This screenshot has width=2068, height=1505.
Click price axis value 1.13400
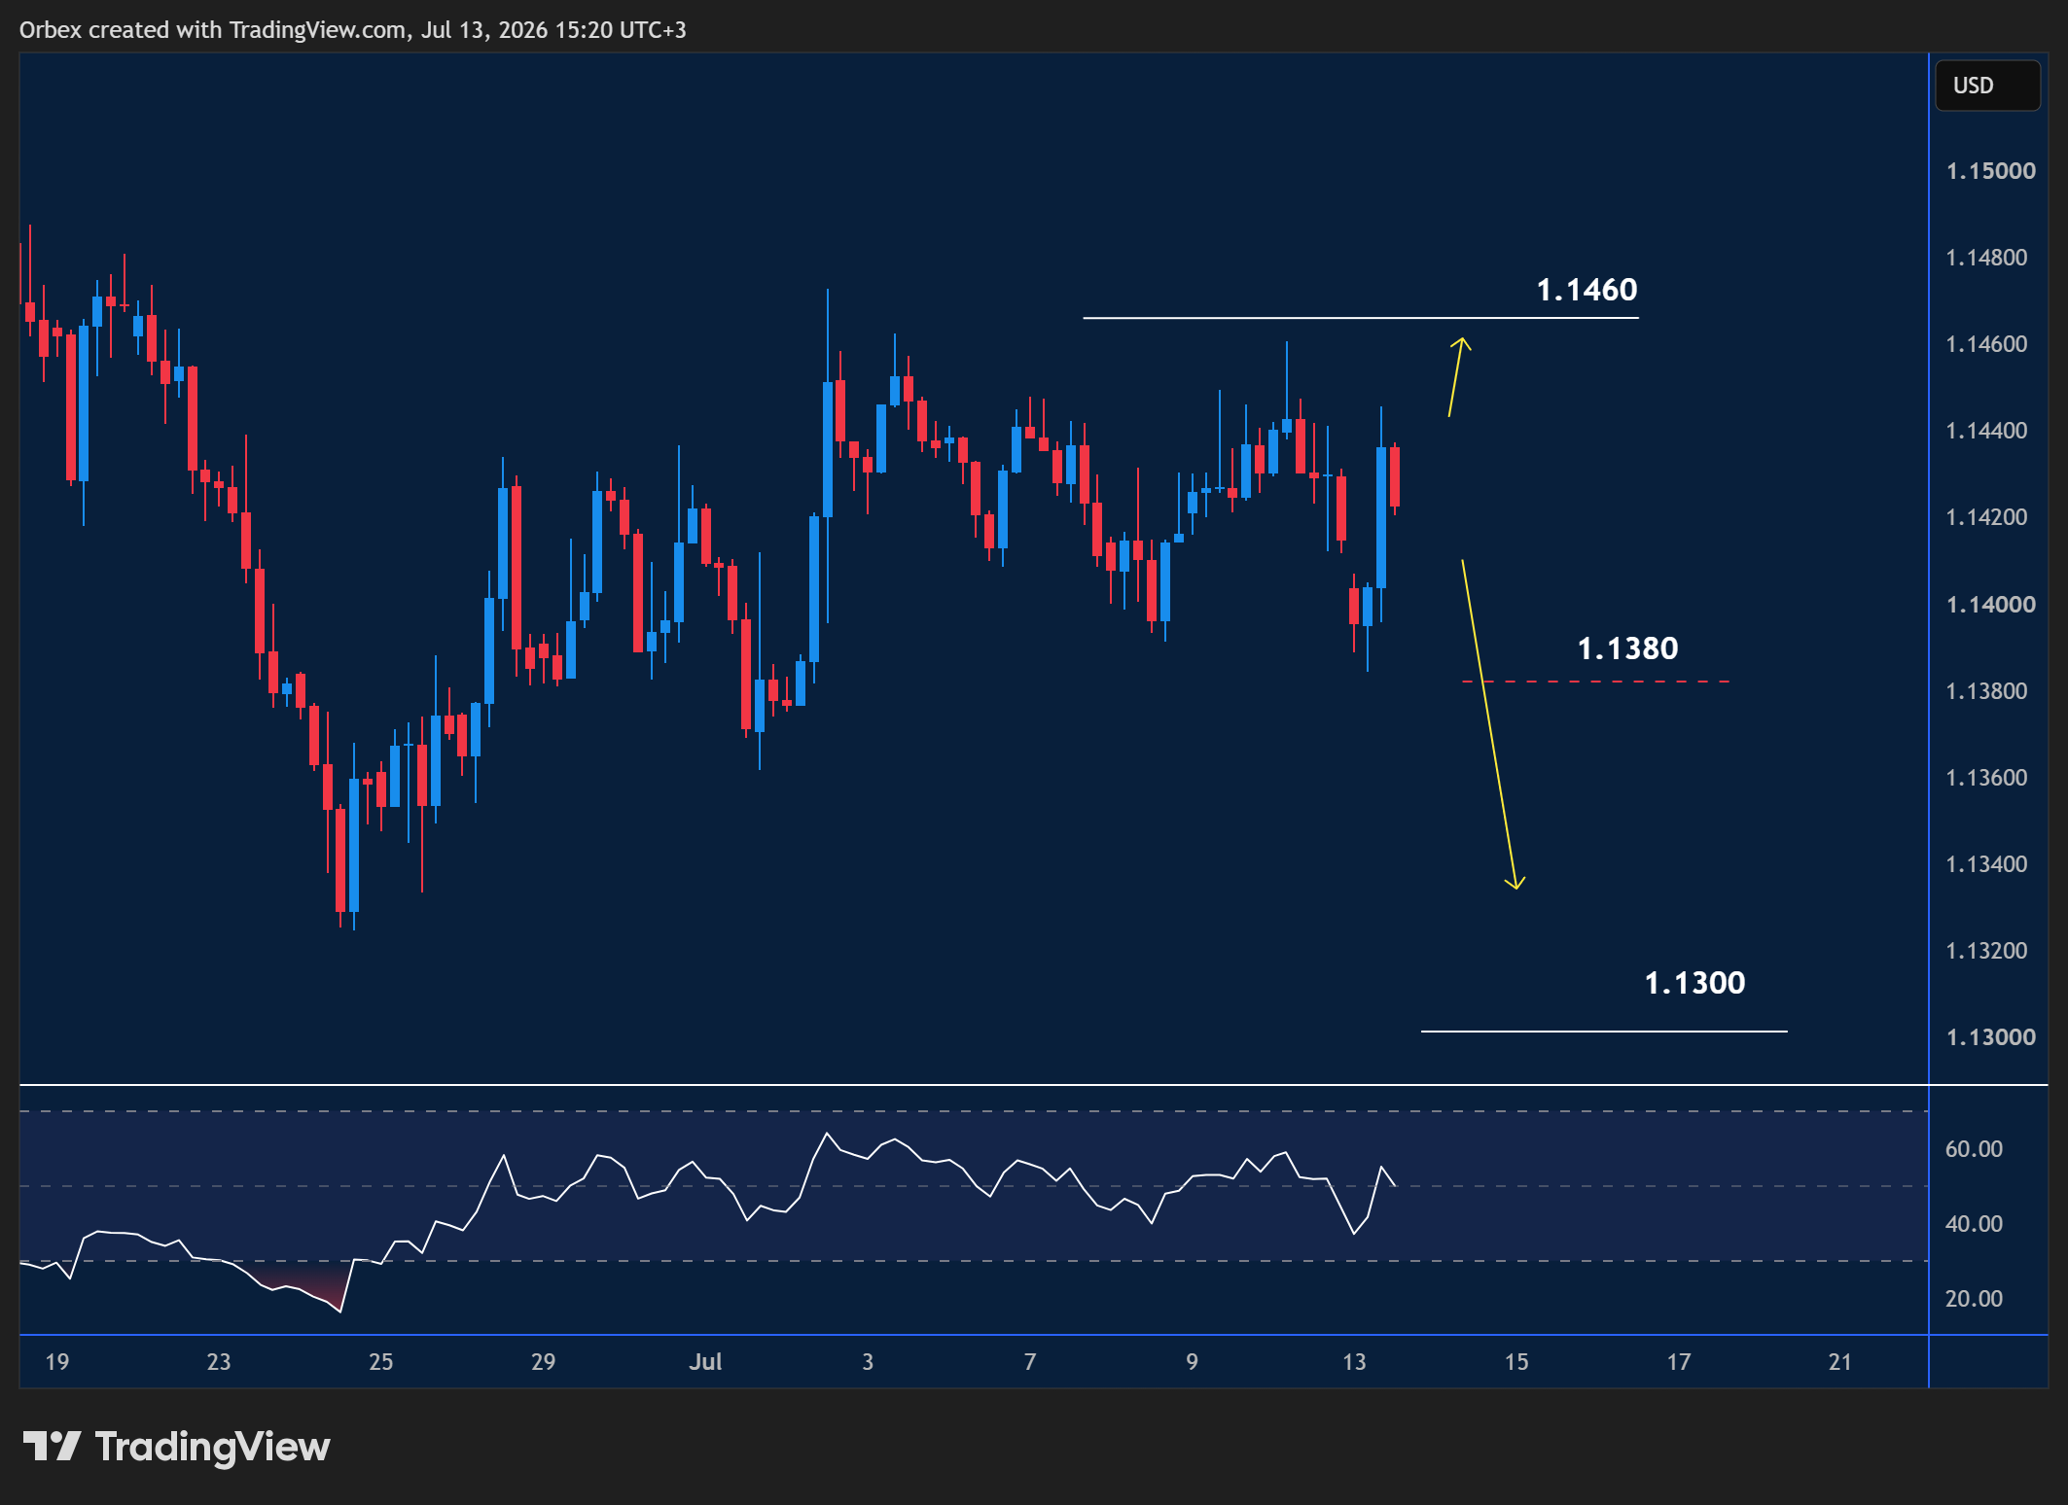point(1986,864)
